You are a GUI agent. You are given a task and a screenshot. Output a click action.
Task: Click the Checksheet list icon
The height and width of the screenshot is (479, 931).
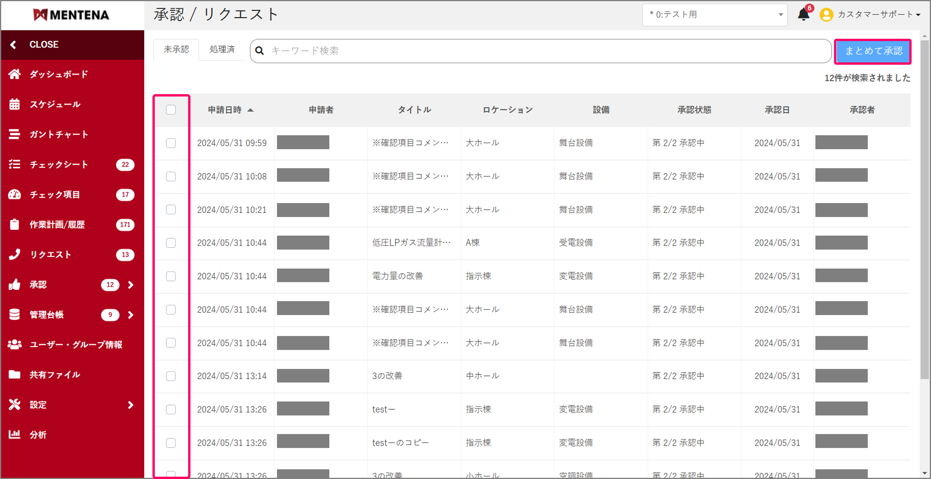click(x=15, y=164)
